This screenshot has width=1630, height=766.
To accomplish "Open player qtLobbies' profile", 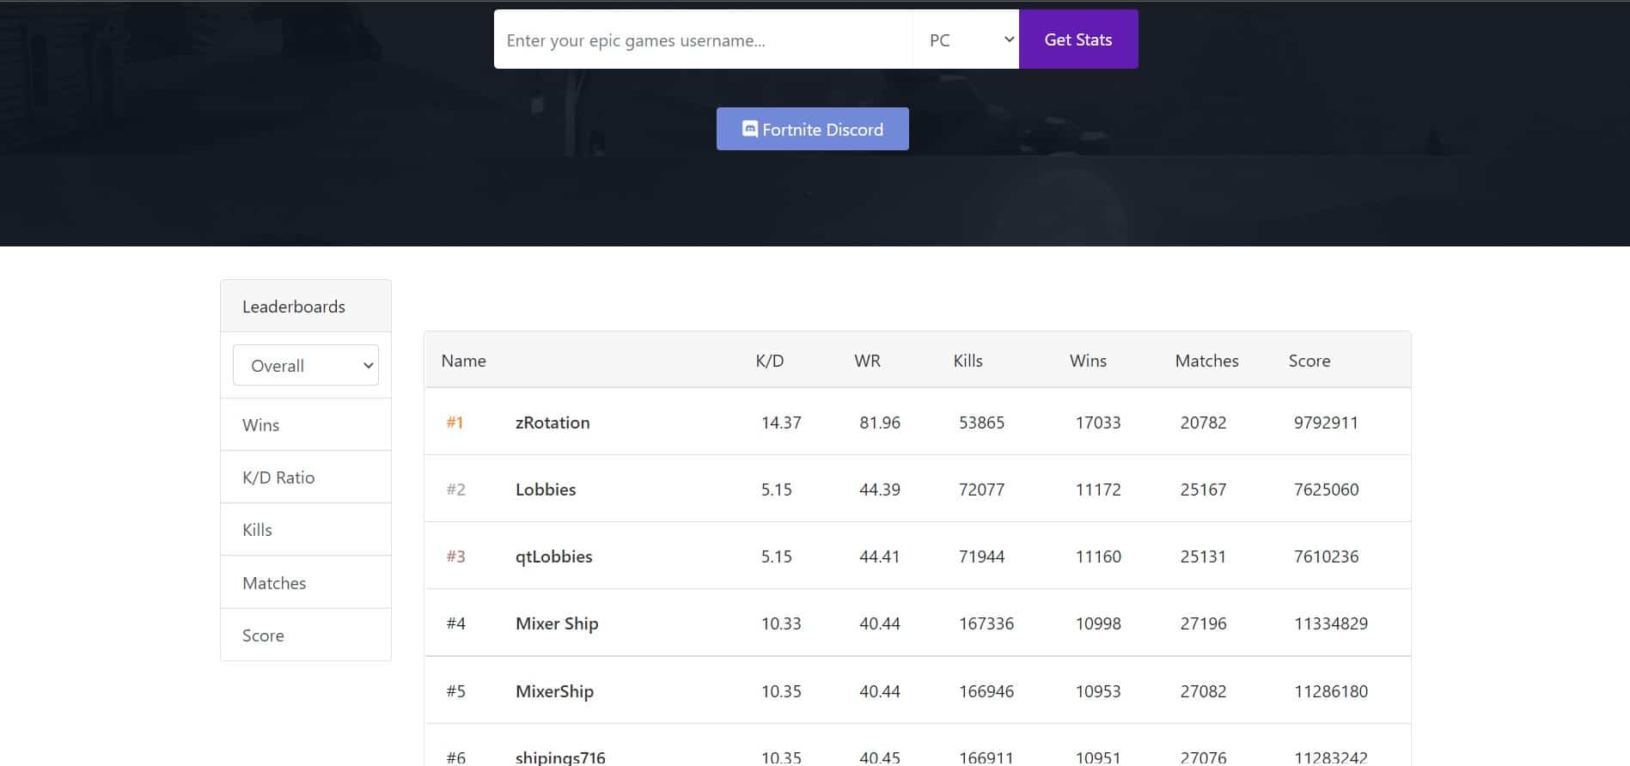I will coord(554,556).
